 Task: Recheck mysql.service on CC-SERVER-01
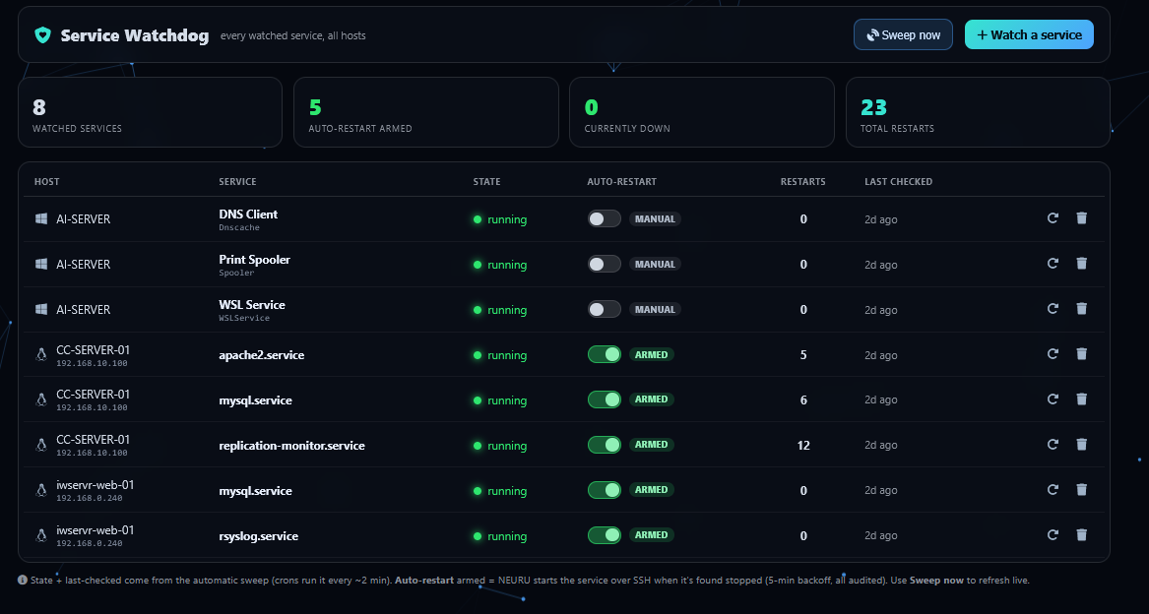[1053, 399]
